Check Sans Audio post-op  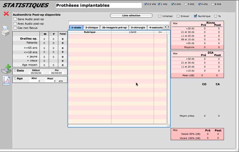coord(15,19)
